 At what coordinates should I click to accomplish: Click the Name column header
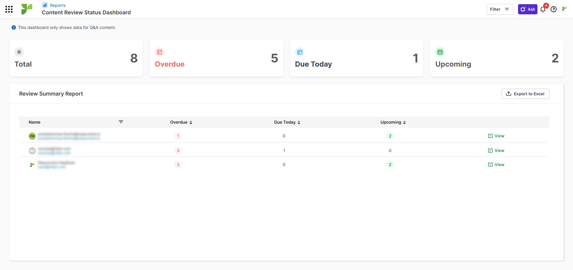click(35, 122)
